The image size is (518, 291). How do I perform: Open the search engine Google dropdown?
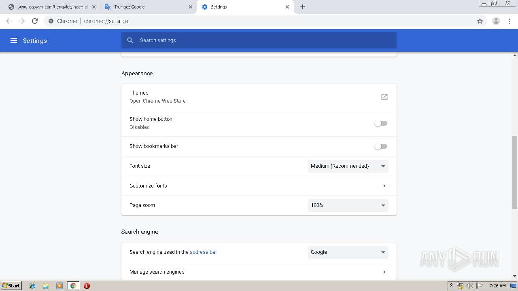(348, 252)
